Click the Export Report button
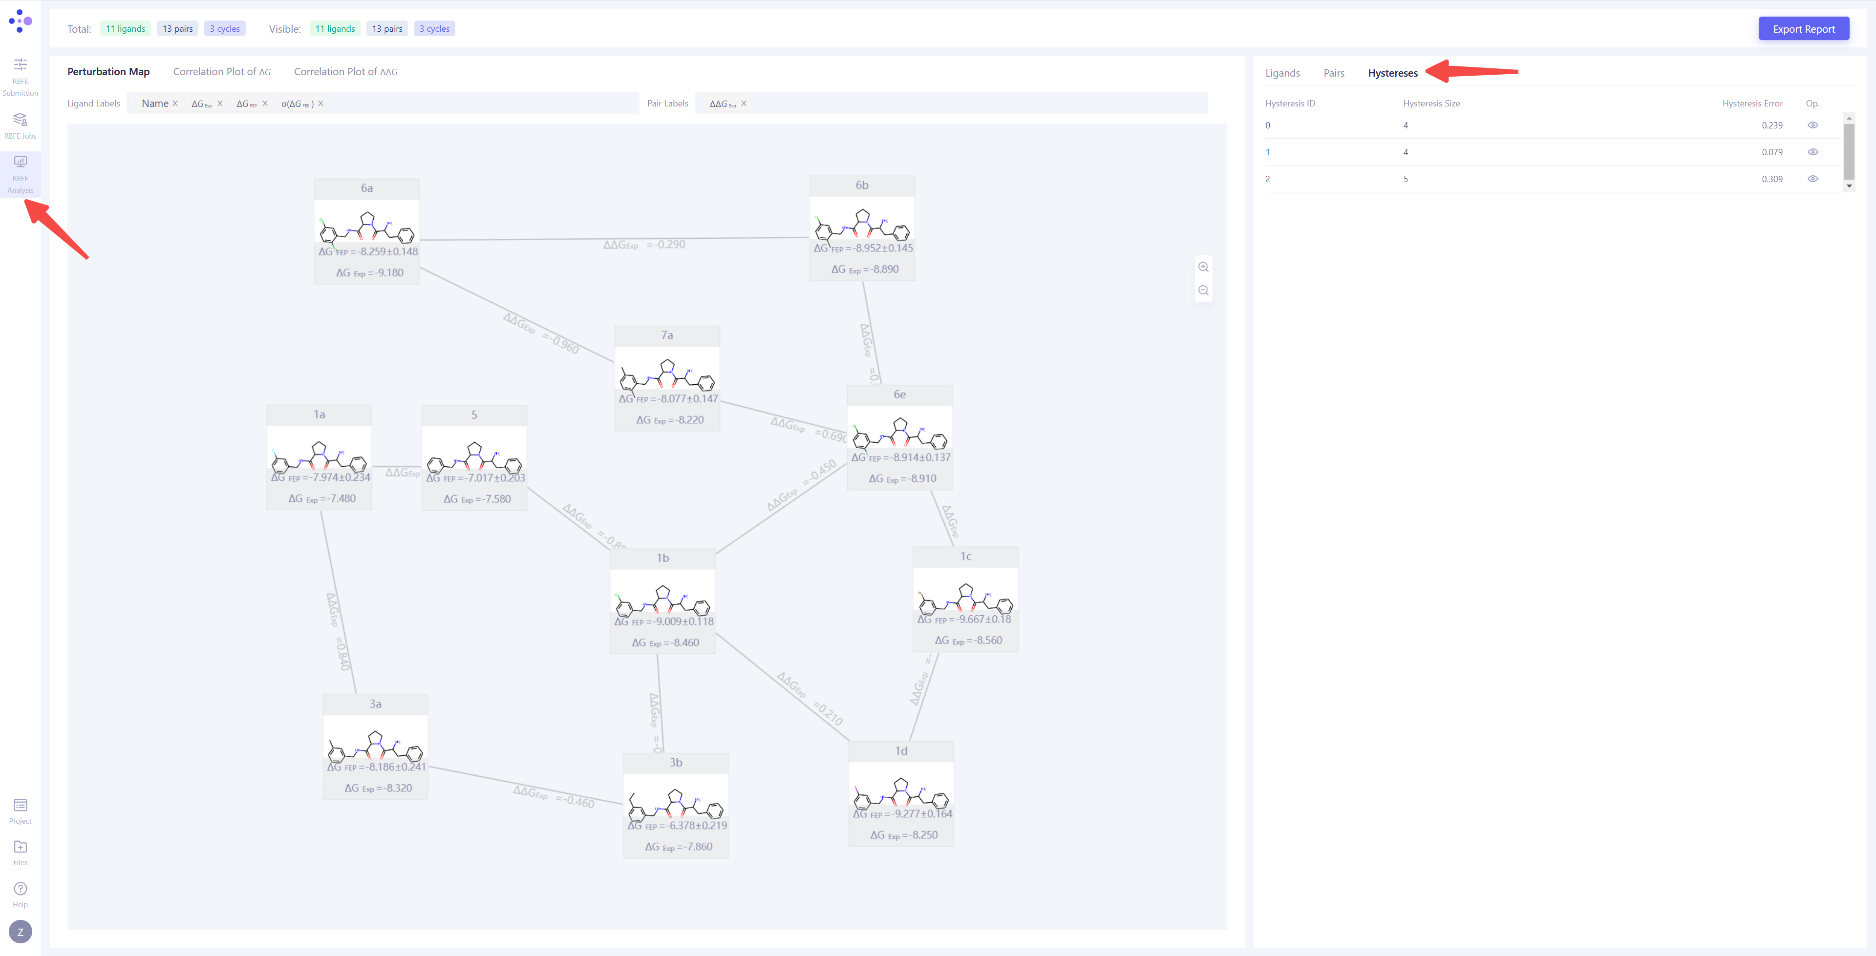The image size is (1876, 956). (1803, 28)
